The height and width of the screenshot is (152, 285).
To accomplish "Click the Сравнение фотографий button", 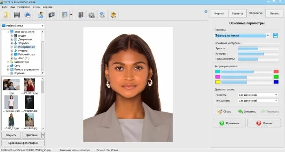I will [23, 143].
